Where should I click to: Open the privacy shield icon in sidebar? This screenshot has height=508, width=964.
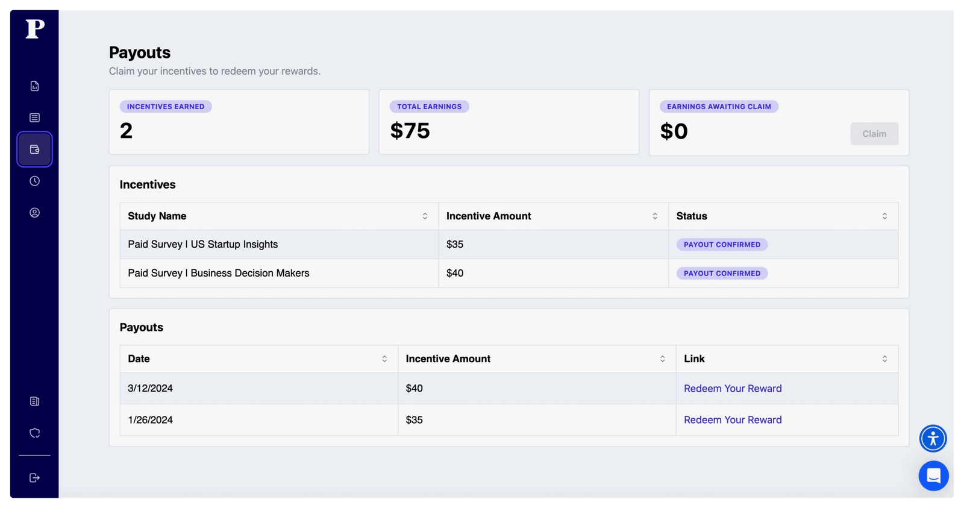tap(34, 433)
